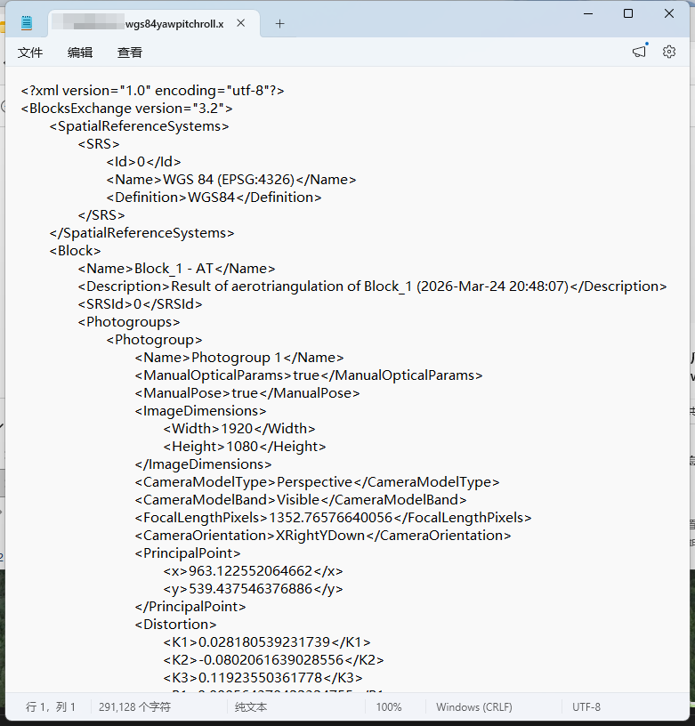This screenshot has height=726, width=695.
Task: Click the 行 1, 列 1 position indicator
Action: tap(51, 707)
